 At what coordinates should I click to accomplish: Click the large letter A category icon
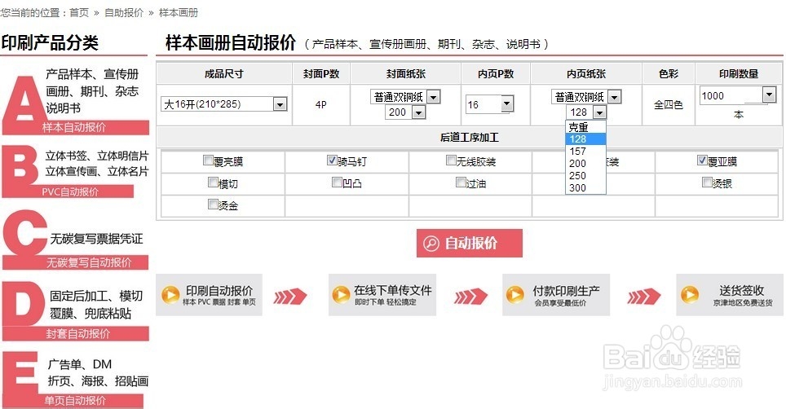tap(24, 99)
